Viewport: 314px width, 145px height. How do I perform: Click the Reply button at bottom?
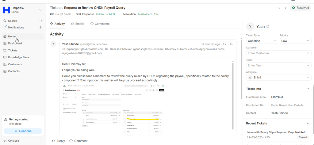click(59, 141)
